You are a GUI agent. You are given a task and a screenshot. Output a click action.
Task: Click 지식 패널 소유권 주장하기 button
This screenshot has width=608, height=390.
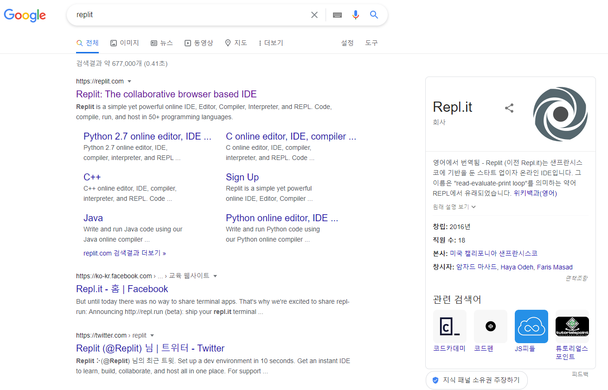(x=477, y=380)
